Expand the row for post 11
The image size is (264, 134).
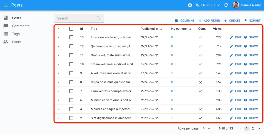(58, 55)
